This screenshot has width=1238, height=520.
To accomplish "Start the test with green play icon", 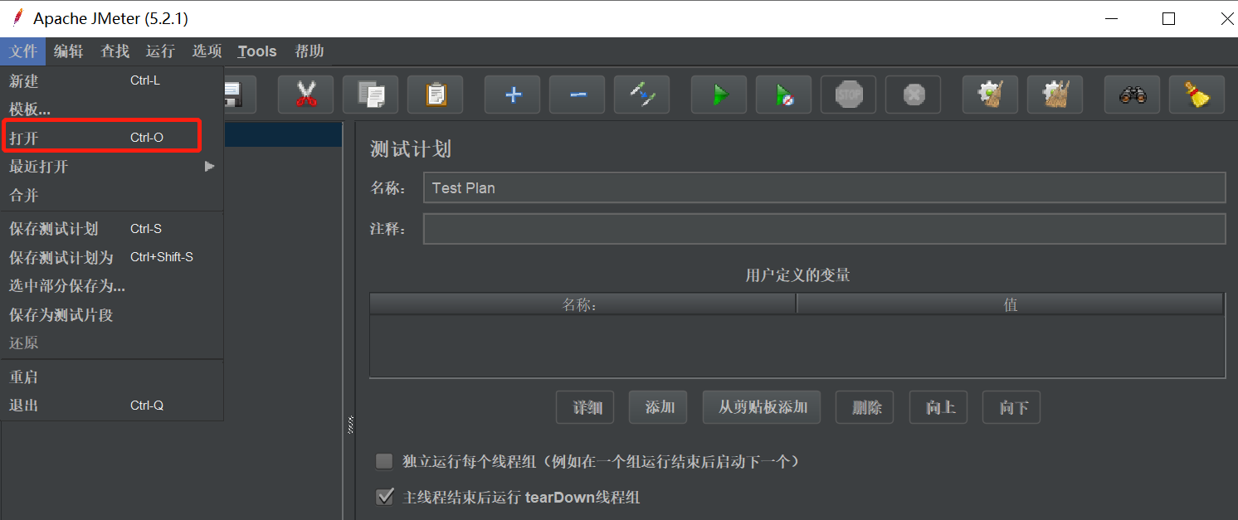I will click(x=719, y=95).
